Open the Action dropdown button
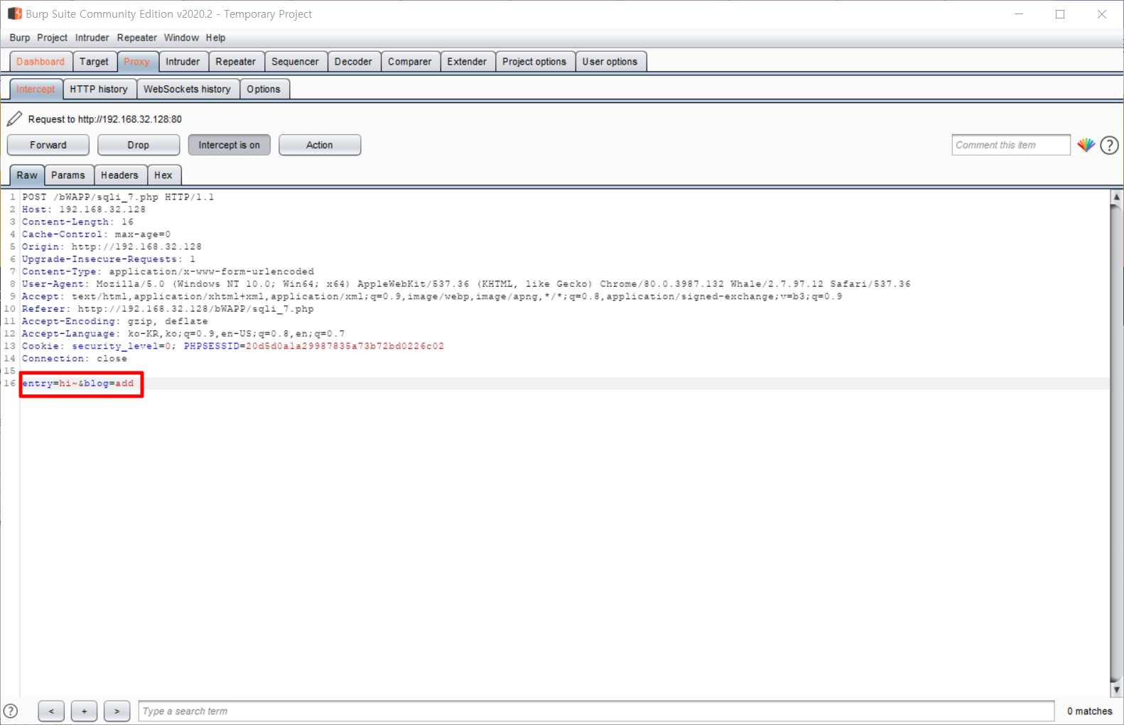1124x725 pixels. (x=320, y=145)
